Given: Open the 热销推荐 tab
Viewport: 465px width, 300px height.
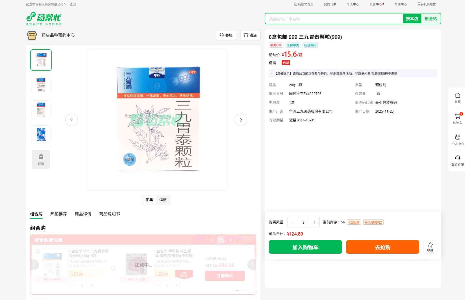Looking at the screenshot, I should point(58,214).
